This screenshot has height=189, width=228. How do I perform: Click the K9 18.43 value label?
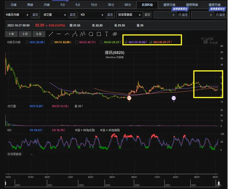tap(36, 130)
